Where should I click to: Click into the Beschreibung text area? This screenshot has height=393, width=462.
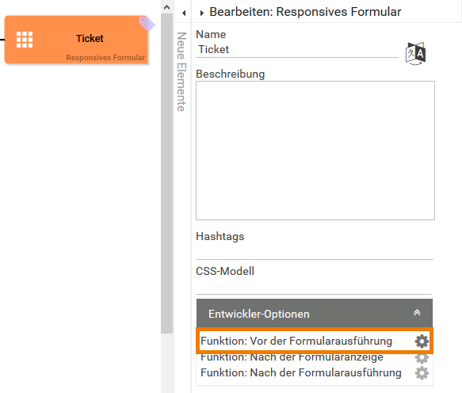click(315, 151)
